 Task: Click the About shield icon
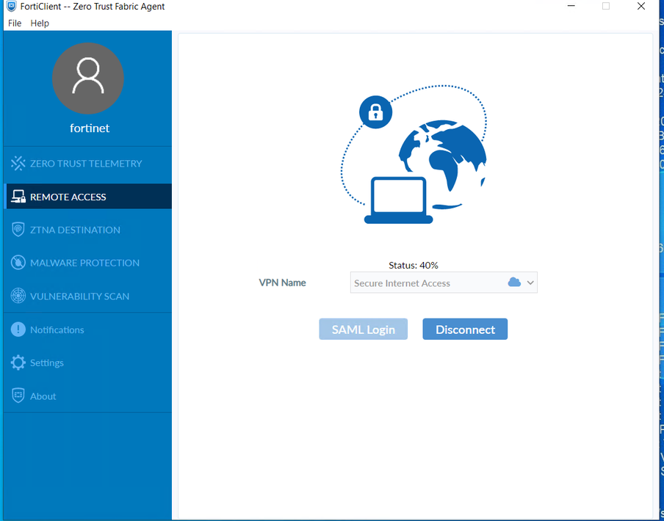point(18,396)
